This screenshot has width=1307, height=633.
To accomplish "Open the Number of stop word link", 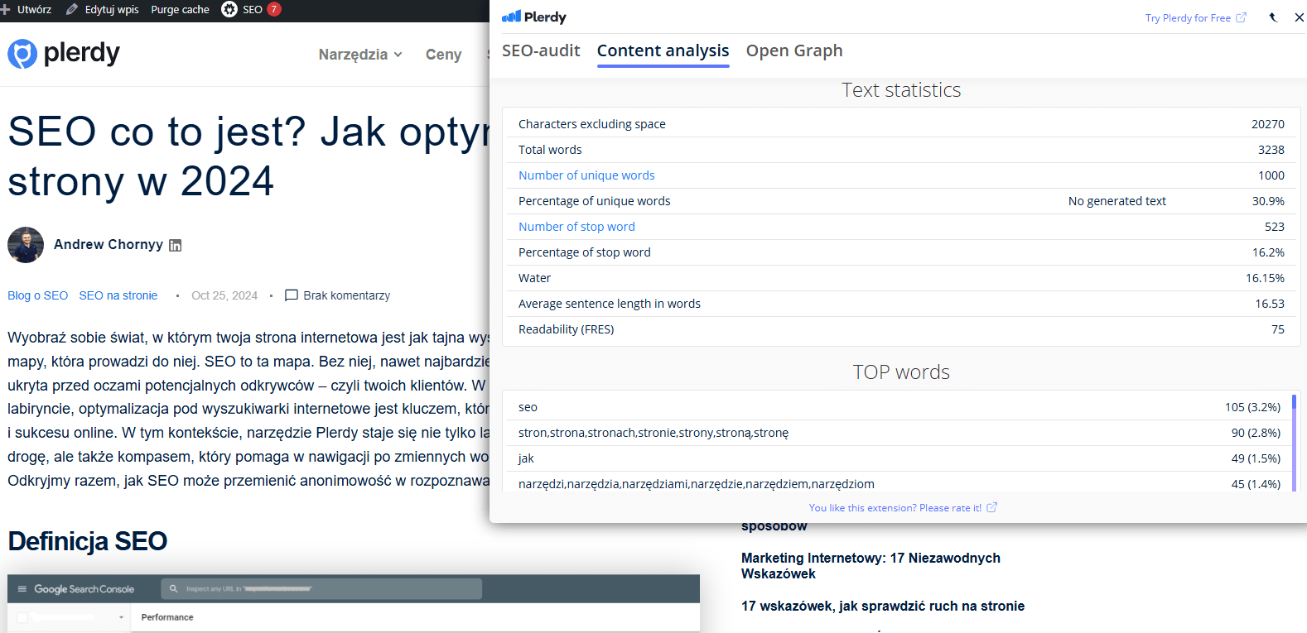I will click(x=576, y=227).
